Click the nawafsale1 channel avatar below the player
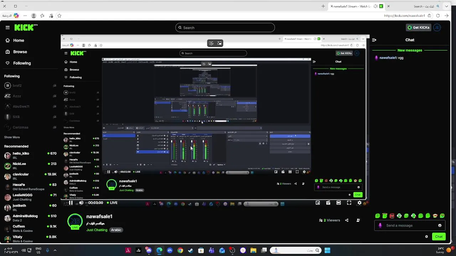The image size is (456, 256). tap(75, 221)
